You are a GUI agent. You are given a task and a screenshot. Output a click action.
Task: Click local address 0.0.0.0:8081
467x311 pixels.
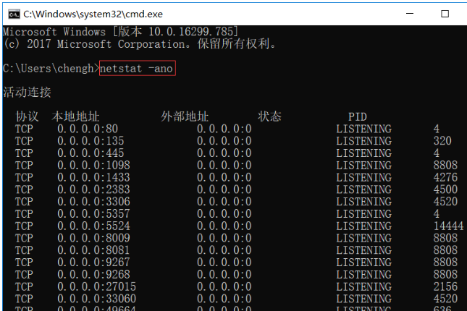(x=93, y=250)
